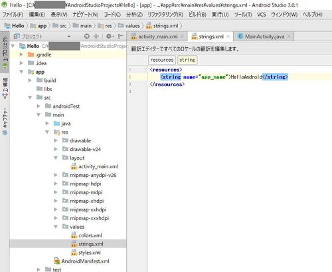The height and width of the screenshot is (272, 332).
Task: Toggle the structure side tool tab
Action: pyautogui.click(x=5, y=88)
